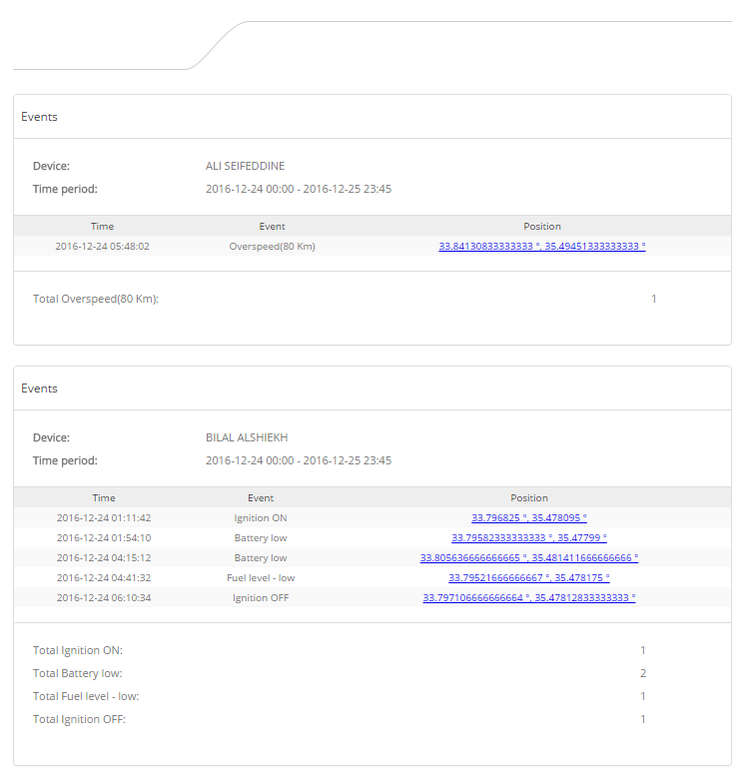745x784 pixels.
Task: Open first Battery low position link 33.79582333333333
Action: pos(529,537)
